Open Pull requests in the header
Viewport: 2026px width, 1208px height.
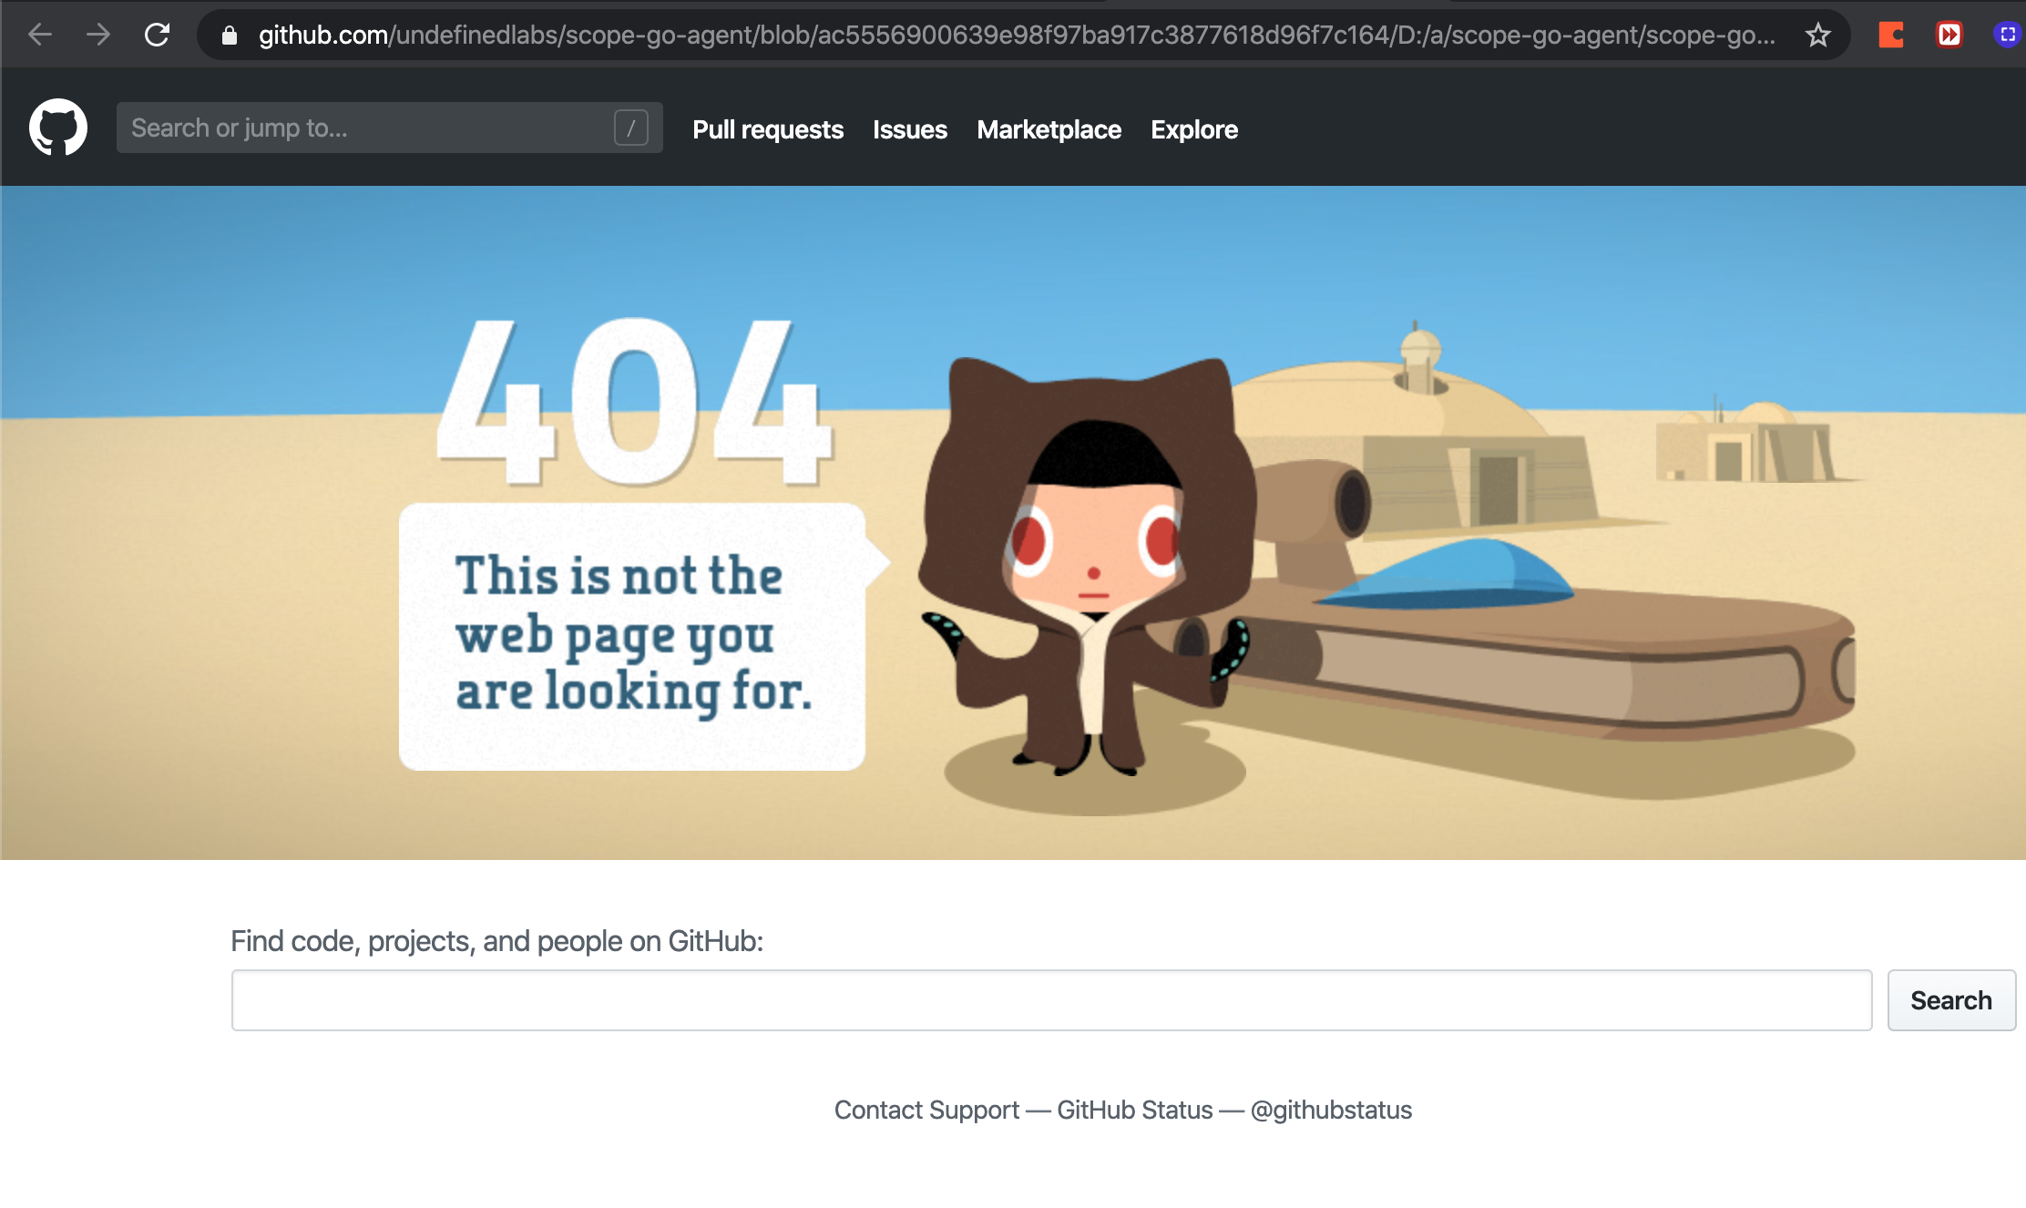(x=767, y=129)
